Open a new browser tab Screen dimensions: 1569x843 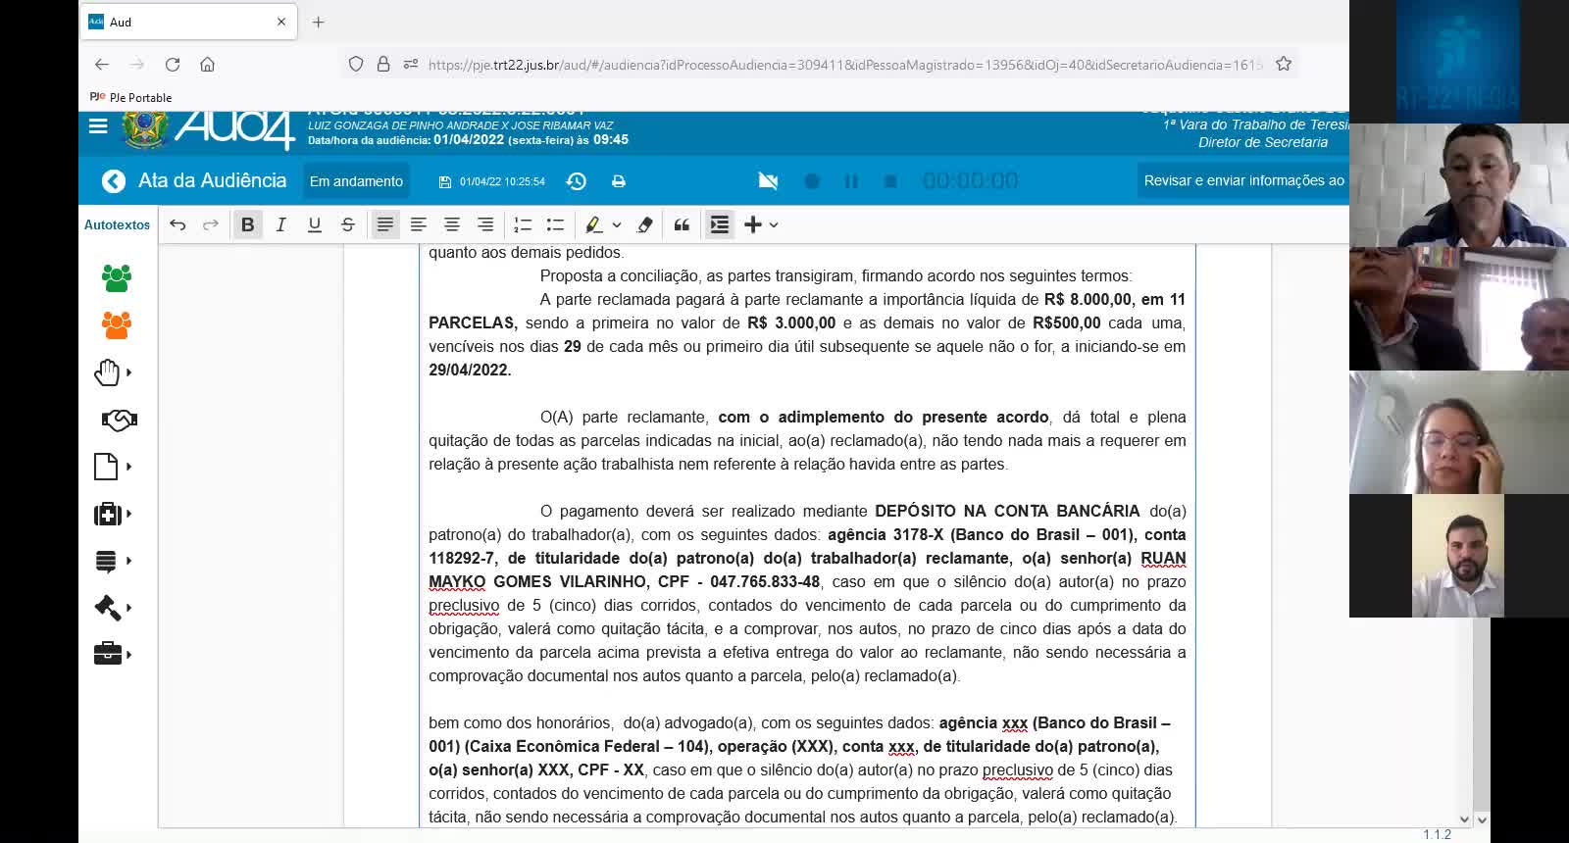pos(318,22)
